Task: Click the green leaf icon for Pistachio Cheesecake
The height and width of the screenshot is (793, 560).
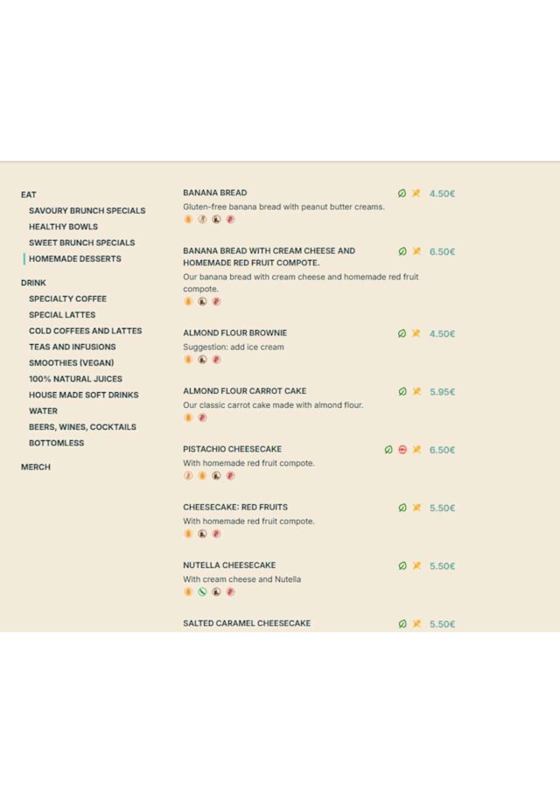Action: pyautogui.click(x=388, y=450)
